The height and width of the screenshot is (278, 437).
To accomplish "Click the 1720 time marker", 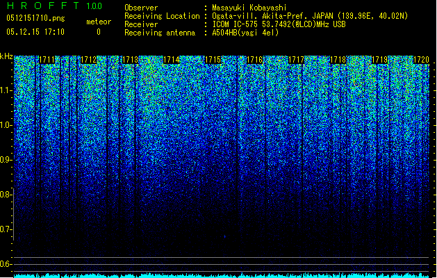I will (x=421, y=60).
